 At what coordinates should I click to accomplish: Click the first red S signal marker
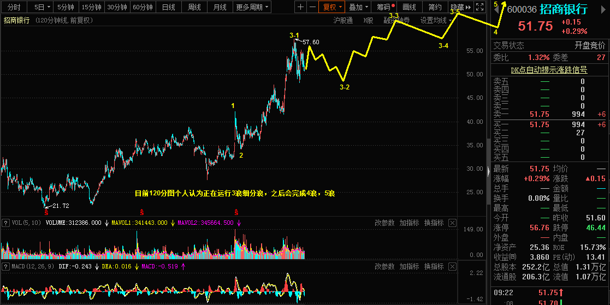[x=46, y=212]
